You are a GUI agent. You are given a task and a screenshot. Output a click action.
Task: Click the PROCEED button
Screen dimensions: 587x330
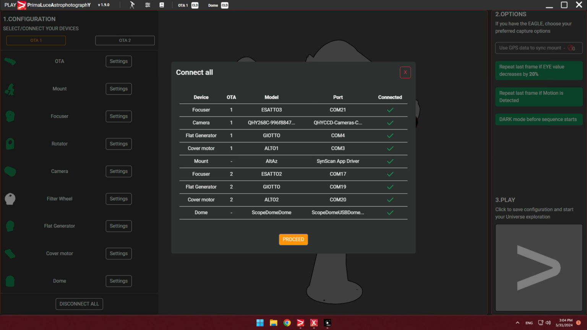[293, 239]
